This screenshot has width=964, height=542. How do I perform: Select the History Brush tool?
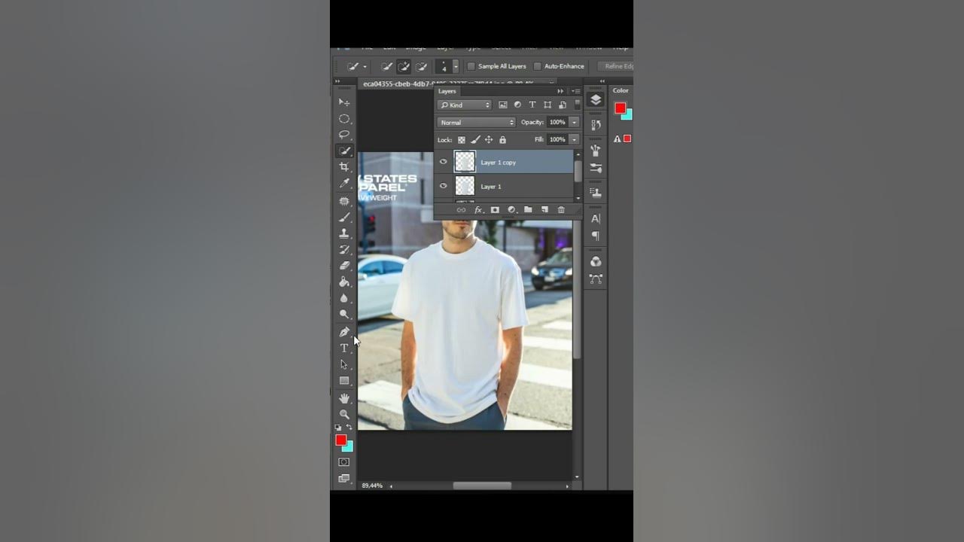(344, 250)
